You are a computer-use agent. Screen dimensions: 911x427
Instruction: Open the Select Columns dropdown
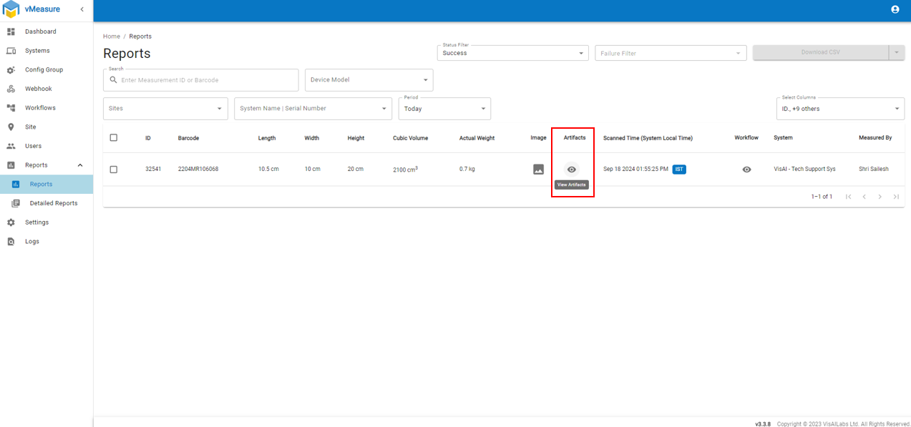point(839,109)
